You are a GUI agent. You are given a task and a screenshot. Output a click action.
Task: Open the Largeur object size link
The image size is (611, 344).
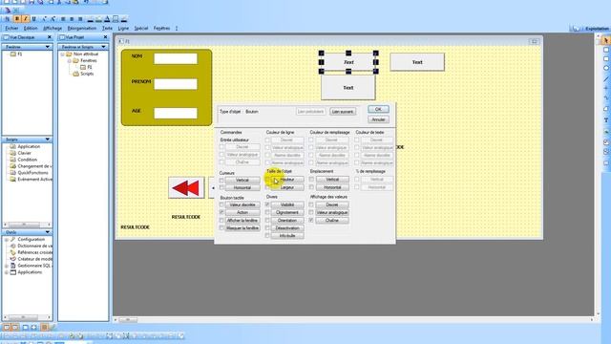tap(287, 187)
